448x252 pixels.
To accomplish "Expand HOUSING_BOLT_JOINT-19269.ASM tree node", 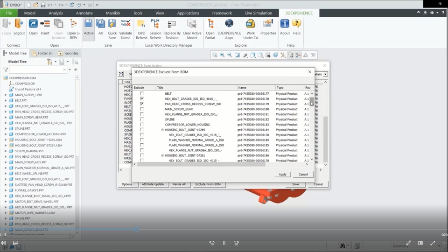I will click(6, 140).
